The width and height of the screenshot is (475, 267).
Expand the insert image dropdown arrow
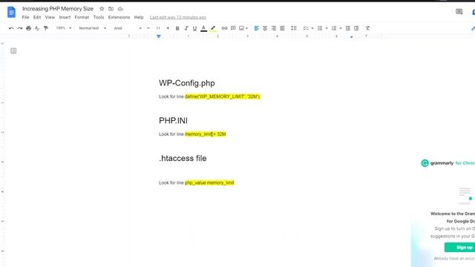click(x=247, y=28)
